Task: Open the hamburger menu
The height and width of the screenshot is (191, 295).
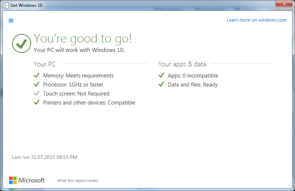Action: 11,21
